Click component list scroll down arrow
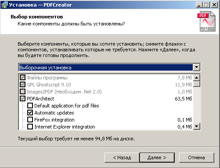Image resolution: width=220 pixels, height=168 pixels. [197, 126]
